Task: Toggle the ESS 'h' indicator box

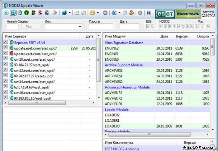Action: 148,26
